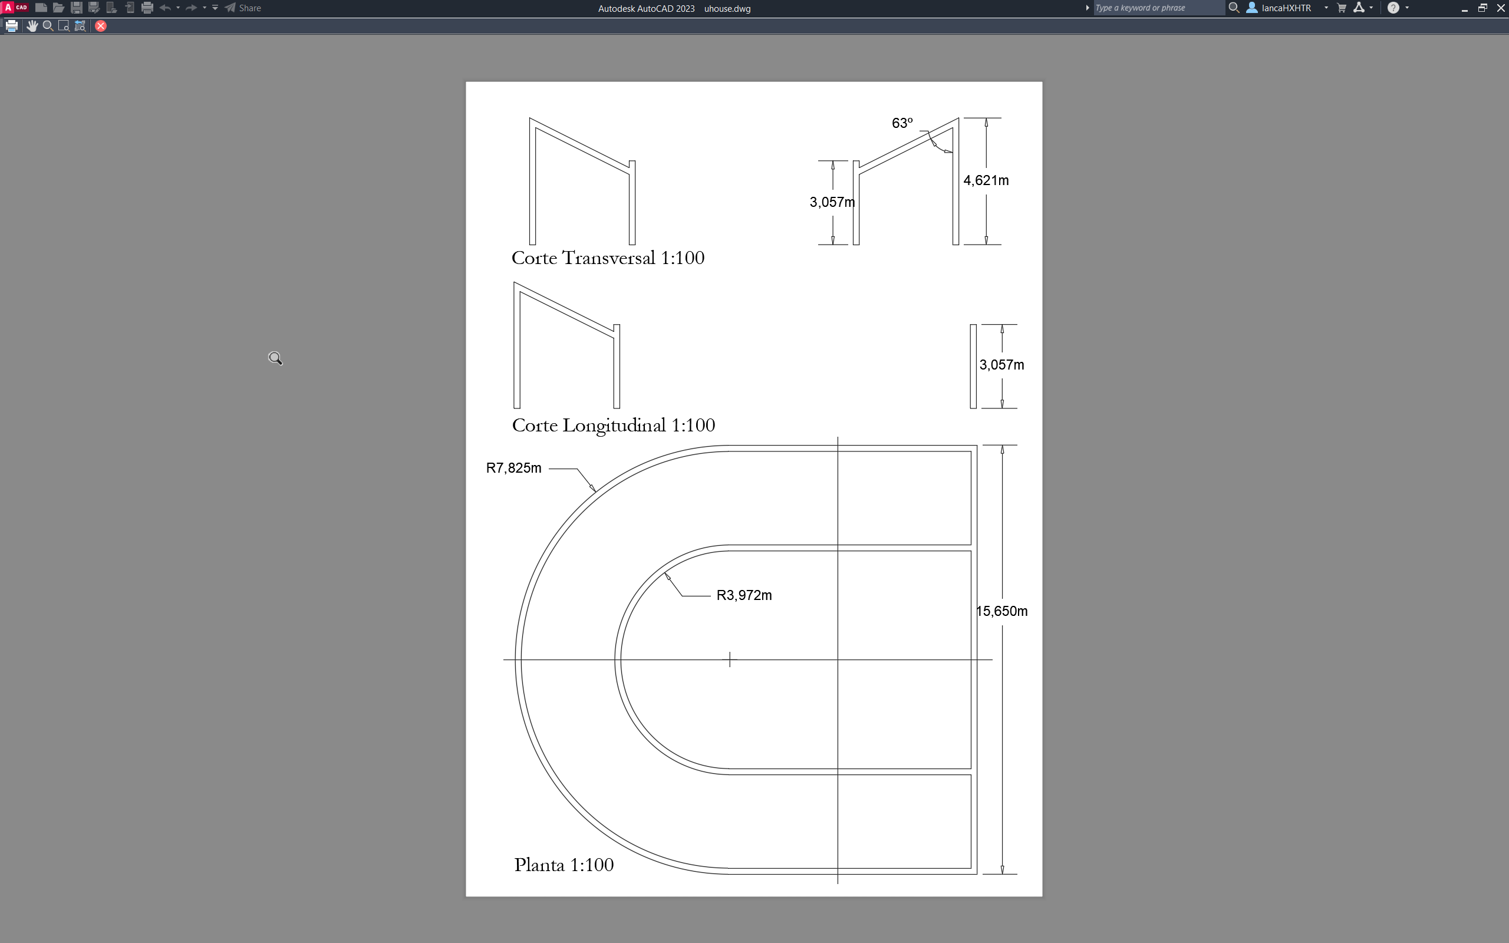Expand the redo history dropdown arrow
This screenshot has width=1509, height=943.
[205, 8]
